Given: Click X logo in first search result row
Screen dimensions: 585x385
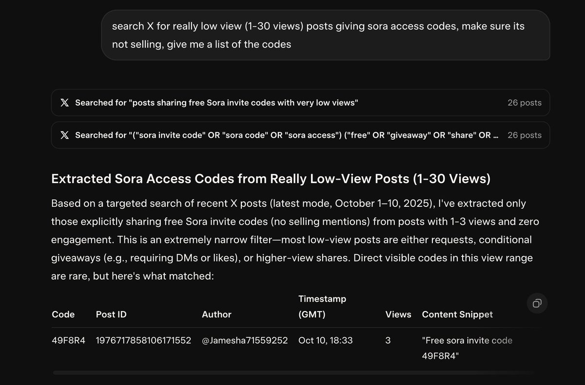Looking at the screenshot, I should pos(64,103).
